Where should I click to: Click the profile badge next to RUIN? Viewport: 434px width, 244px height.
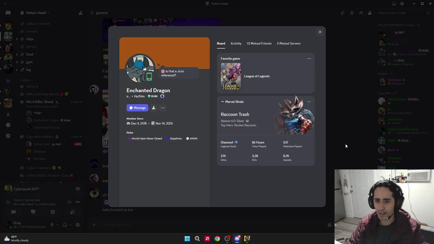click(x=162, y=96)
